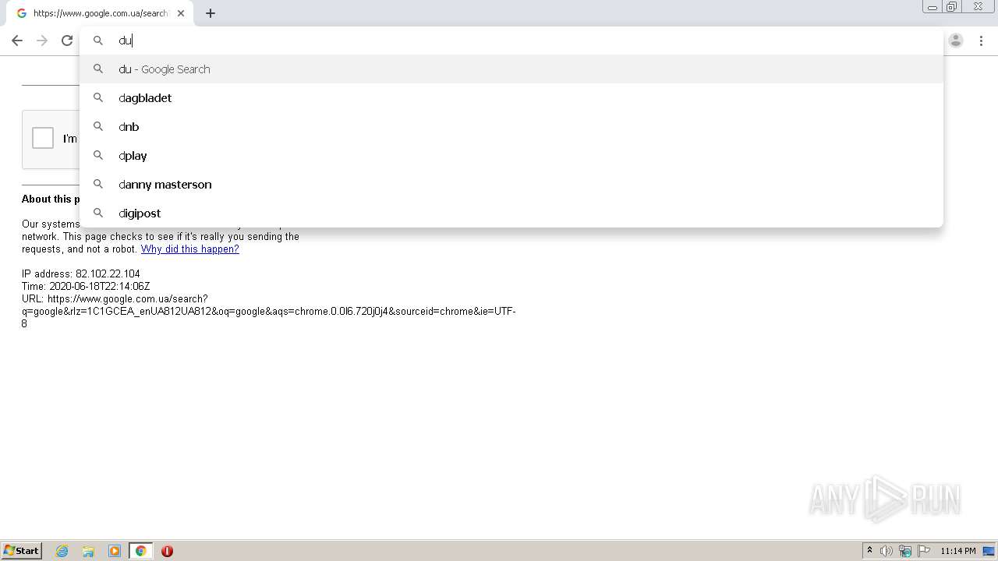Open the Chrome three-dot menu
998x561 pixels.
tap(981, 41)
